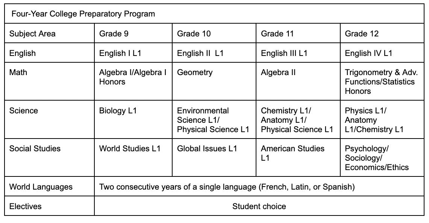Select the Psychology/Sociology/Economics/Ethics cell

click(x=377, y=158)
